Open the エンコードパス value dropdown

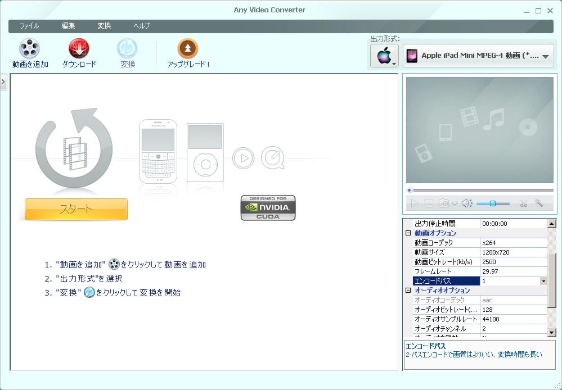pos(543,281)
